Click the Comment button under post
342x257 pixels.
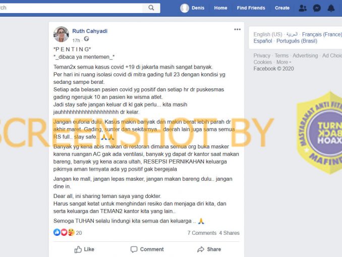pos(147,249)
